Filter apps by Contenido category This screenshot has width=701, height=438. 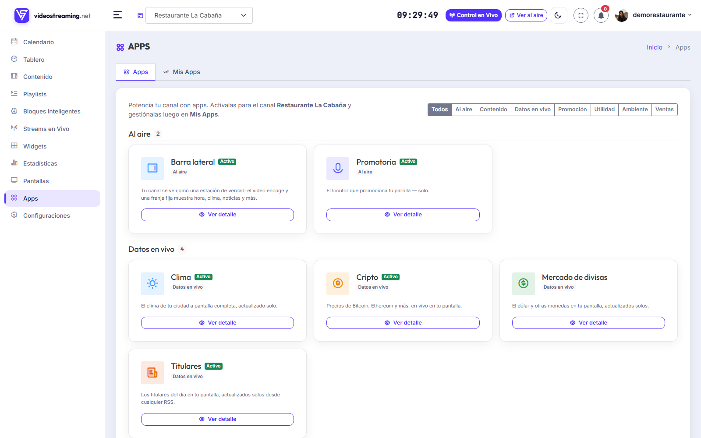point(493,109)
